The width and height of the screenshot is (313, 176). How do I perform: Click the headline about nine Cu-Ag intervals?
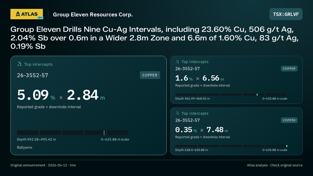pyautogui.click(x=154, y=38)
